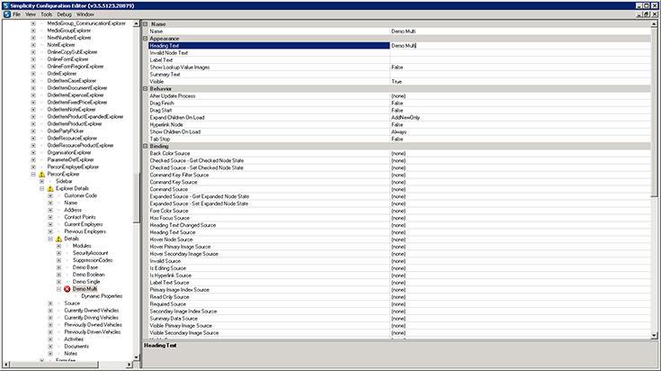Select the Visible Secondary Image Source property
The height and width of the screenshot is (371, 661).
point(184,332)
